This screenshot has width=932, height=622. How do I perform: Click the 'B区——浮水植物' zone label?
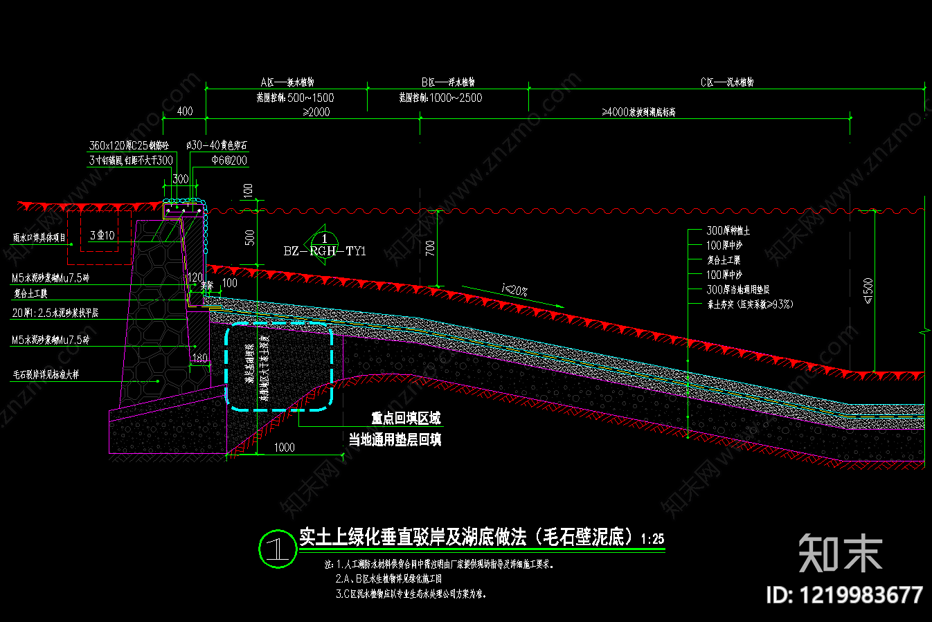pos(447,82)
